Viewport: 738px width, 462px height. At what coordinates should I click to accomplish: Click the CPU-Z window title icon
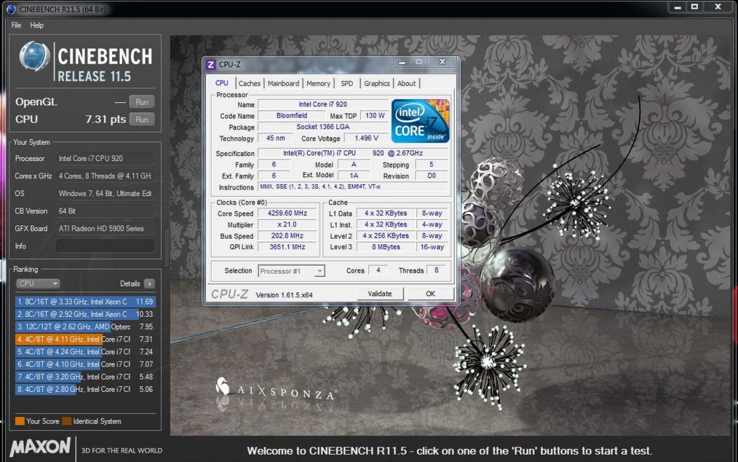(211, 65)
